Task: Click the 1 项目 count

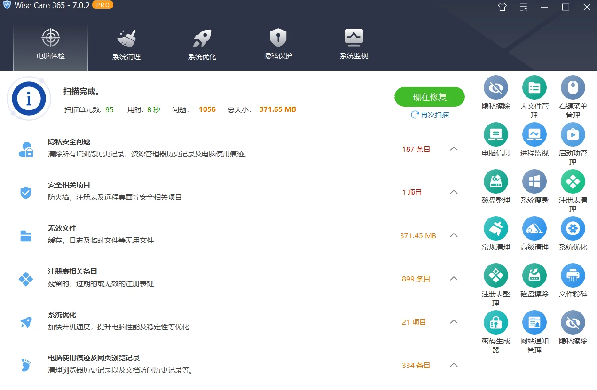Action: coord(412,192)
